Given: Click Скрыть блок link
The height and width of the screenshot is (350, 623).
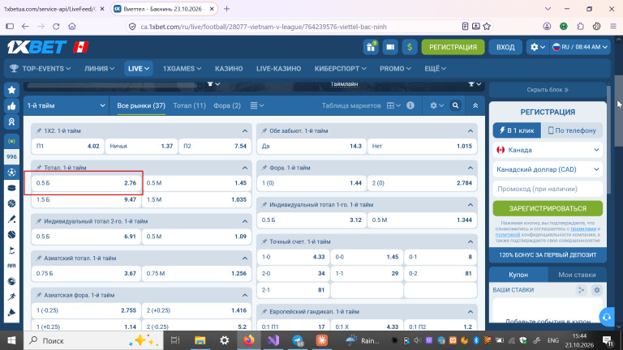Looking at the screenshot, I should tap(548, 90).
